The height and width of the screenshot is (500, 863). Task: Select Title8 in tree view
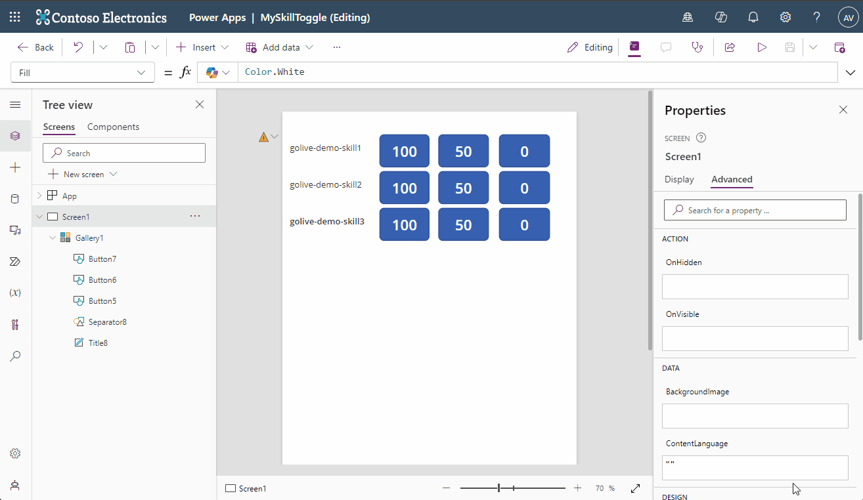tap(98, 343)
